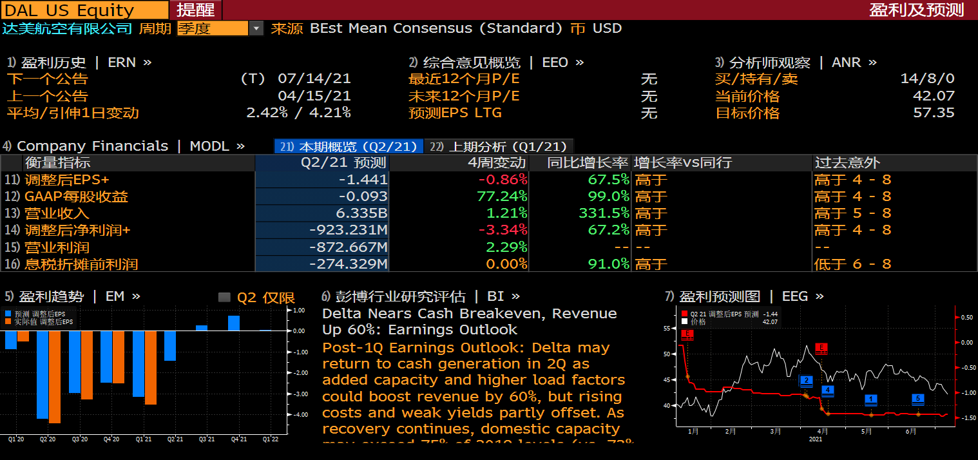Open 盈利预测图 | EEG section
978x460 pixels.
(744, 296)
